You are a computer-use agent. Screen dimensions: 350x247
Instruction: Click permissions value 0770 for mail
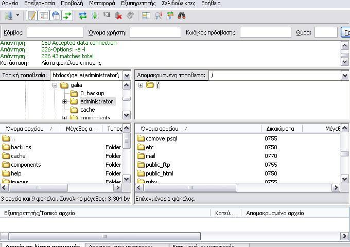pos(271,156)
